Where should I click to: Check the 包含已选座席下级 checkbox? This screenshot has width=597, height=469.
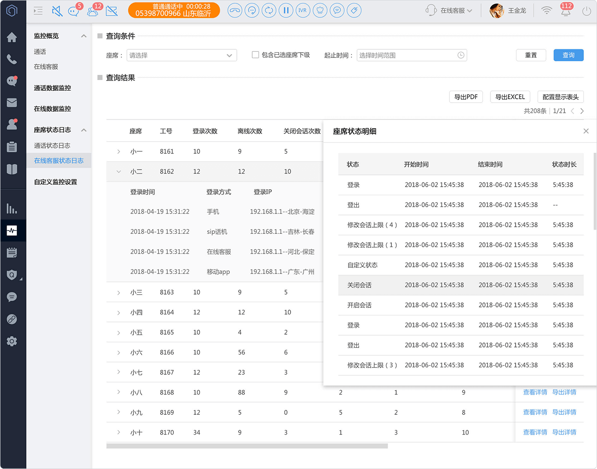coord(255,55)
